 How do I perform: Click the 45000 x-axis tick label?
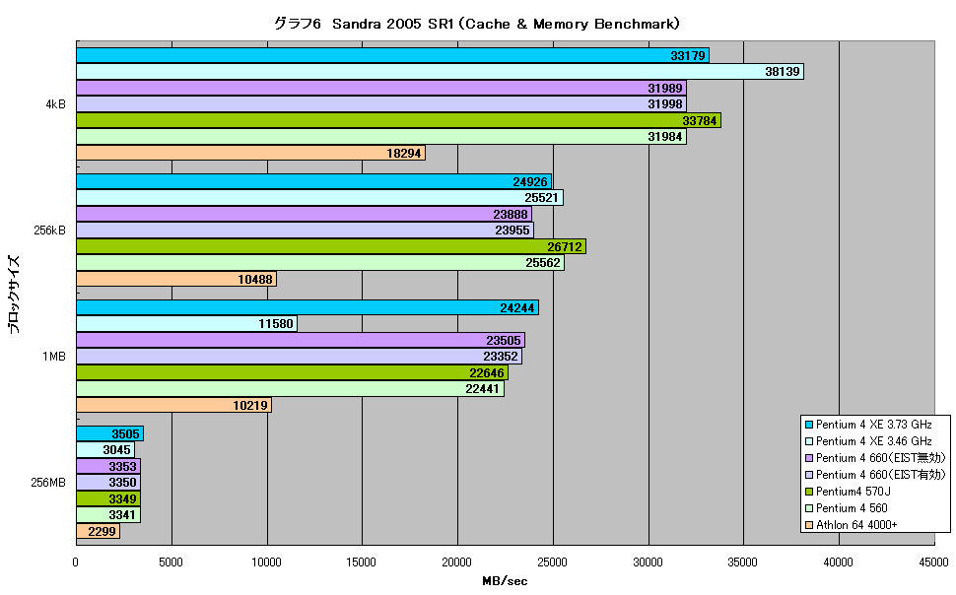933,562
